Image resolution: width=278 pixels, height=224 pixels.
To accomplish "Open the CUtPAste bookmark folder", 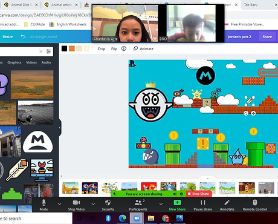I will [34, 24].
